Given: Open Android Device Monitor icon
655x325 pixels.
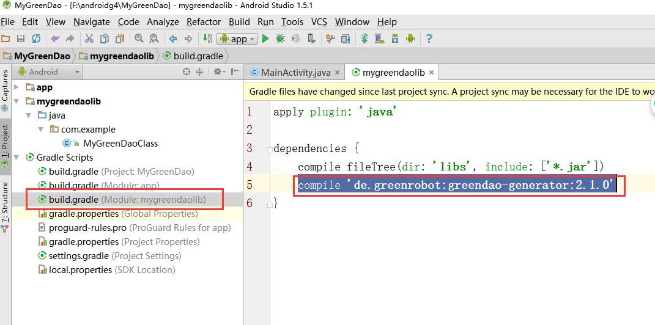Looking at the screenshot, I should [x=410, y=39].
